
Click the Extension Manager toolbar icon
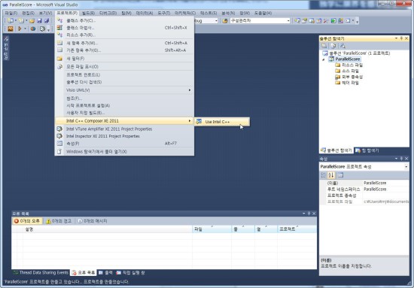tap(340, 20)
